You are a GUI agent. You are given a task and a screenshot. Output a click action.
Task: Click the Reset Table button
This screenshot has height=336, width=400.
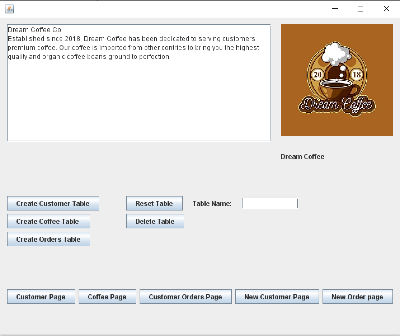coord(154,203)
